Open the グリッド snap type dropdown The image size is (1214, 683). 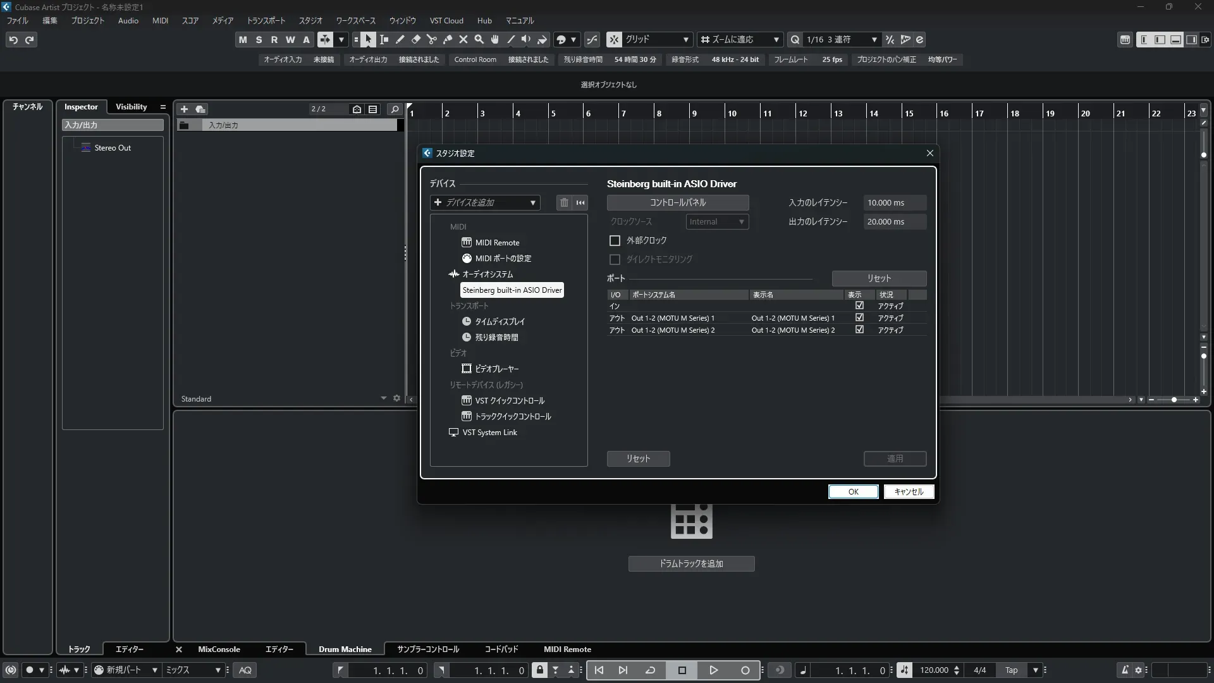point(656,40)
